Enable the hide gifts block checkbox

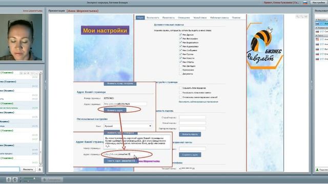click(180, 88)
